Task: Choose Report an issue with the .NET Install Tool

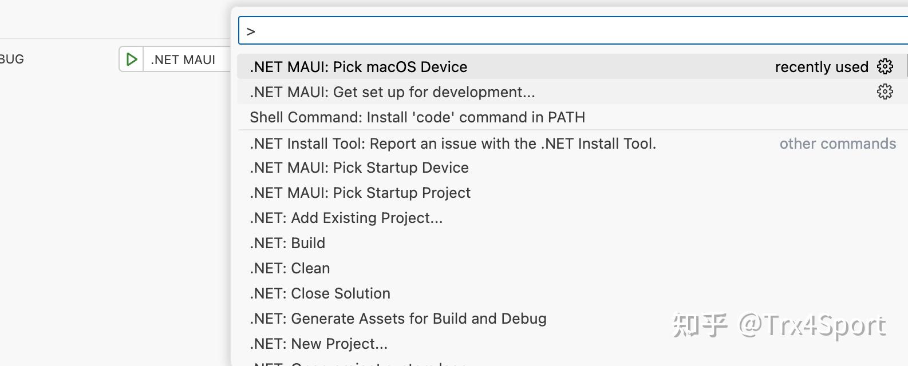Action: pyautogui.click(x=453, y=144)
